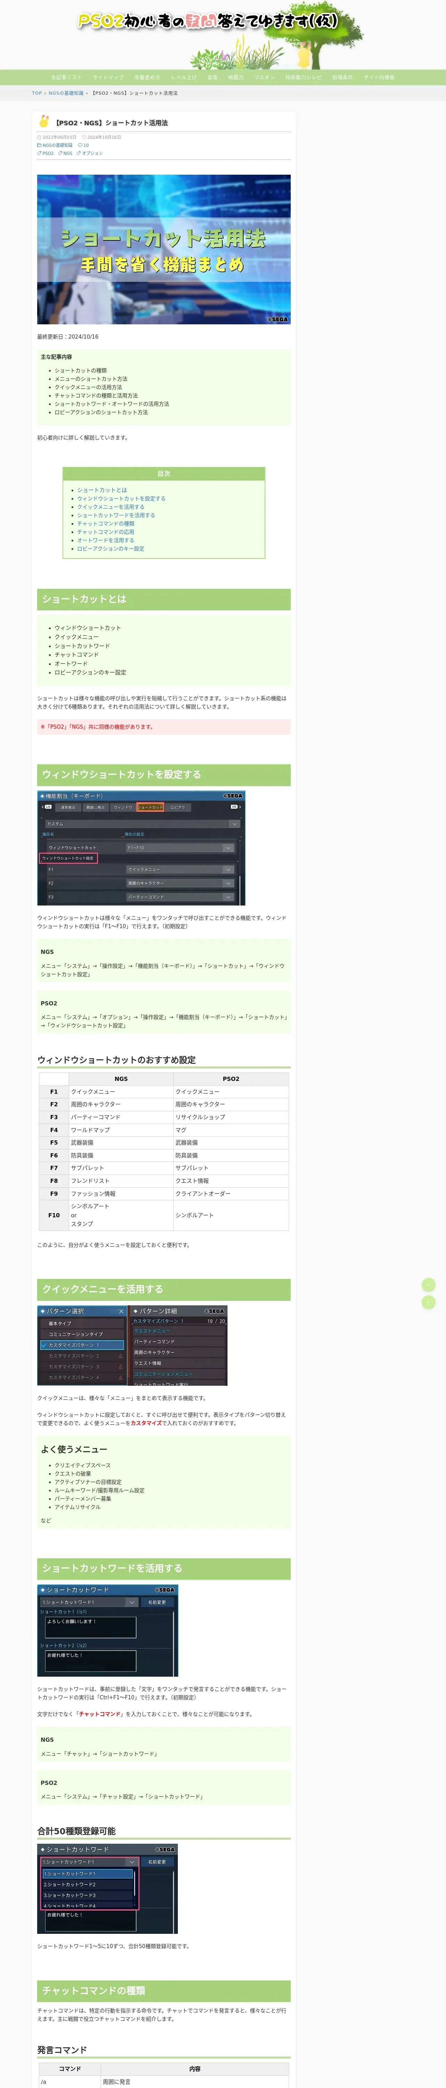Viewport: 446px width, 2088px height.
Task: Jump to ショートカットワードを活用する in contents
Action: [116, 515]
